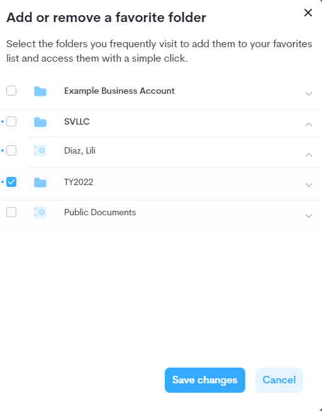Click the TY2022 folder icon
Image resolution: width=322 pixels, height=411 pixels.
40,183
